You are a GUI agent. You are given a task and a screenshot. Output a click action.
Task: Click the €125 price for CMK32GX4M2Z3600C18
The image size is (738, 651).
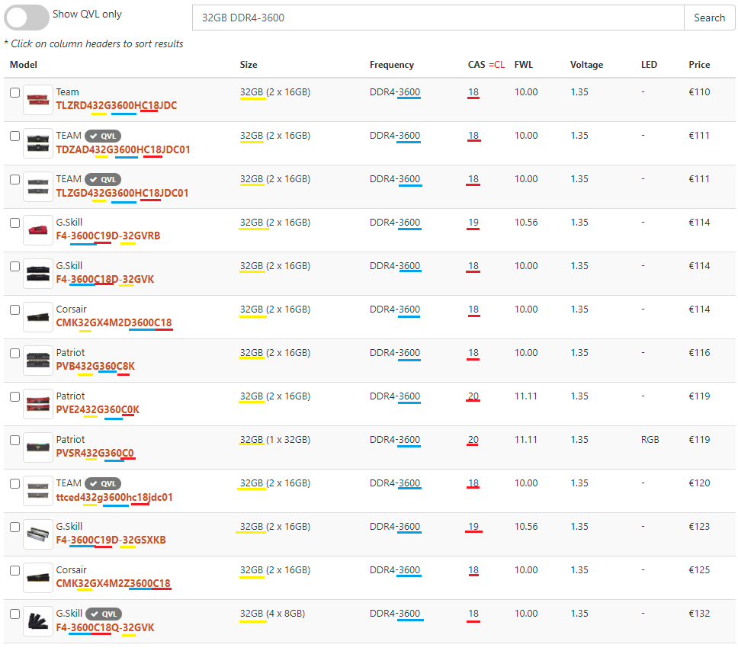pos(699,570)
